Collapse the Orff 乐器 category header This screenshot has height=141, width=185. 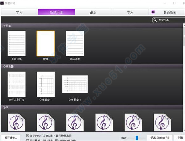[x=8, y=66]
